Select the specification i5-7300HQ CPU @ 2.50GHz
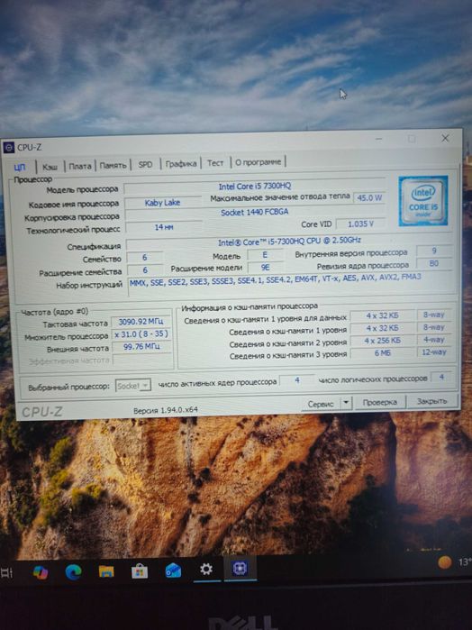The image size is (472, 630). [x=289, y=242]
